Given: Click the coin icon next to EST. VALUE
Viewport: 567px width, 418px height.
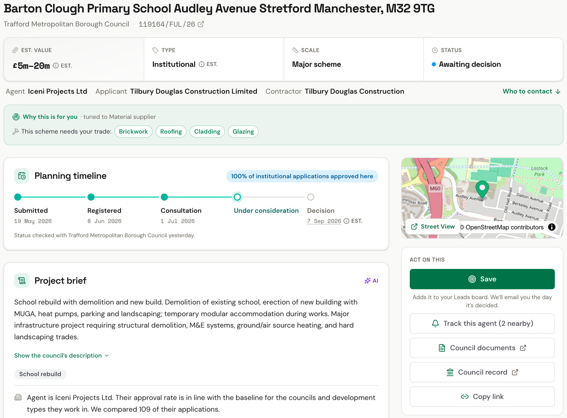Looking at the screenshot, I should tap(15, 50).
